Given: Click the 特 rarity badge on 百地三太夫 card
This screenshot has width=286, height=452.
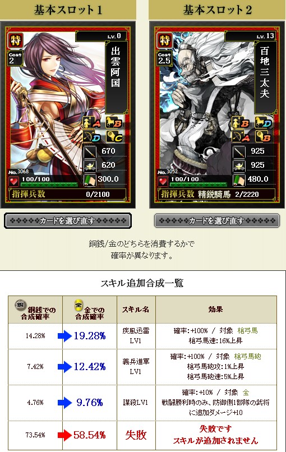Looking at the screenshot, I should click(165, 40).
